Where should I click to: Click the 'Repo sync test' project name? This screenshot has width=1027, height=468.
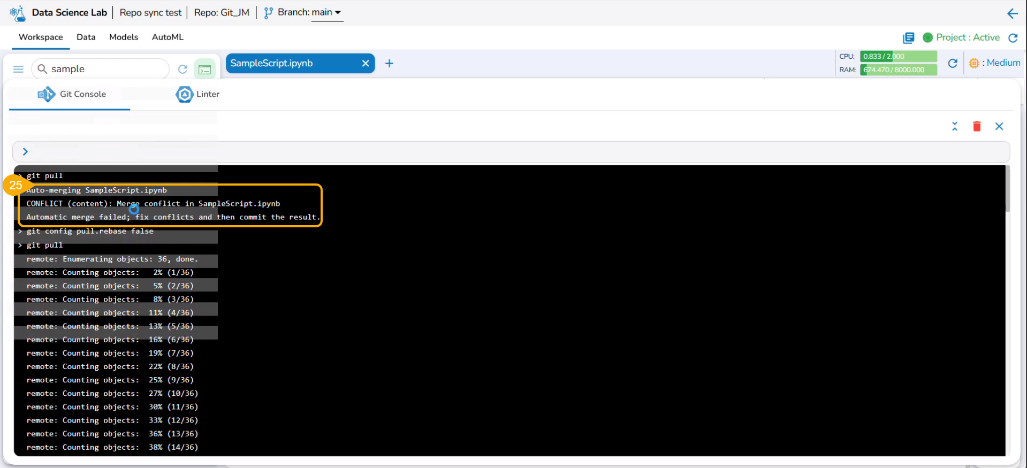pos(150,12)
